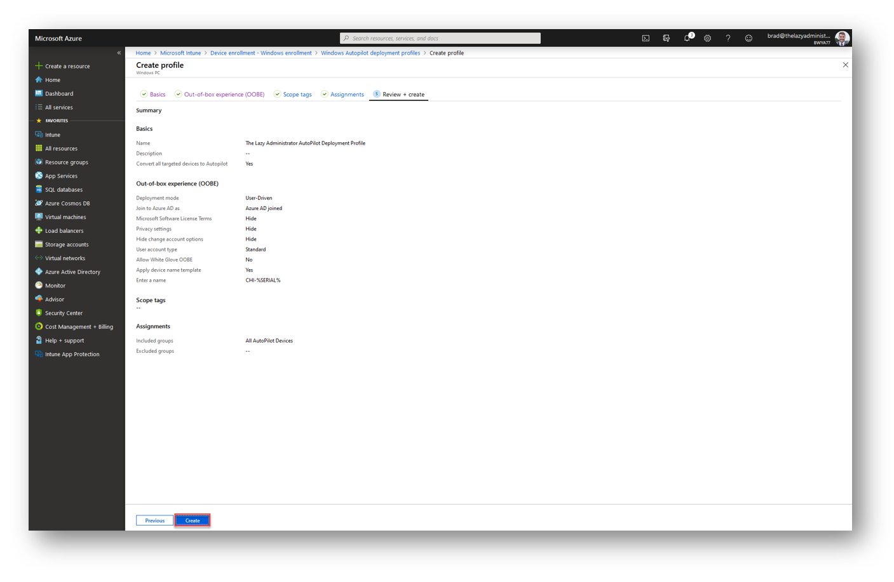The height and width of the screenshot is (582, 894).
Task: Open Windows Autopilot deployment profiles breadcrumb
Action: pyautogui.click(x=370, y=53)
